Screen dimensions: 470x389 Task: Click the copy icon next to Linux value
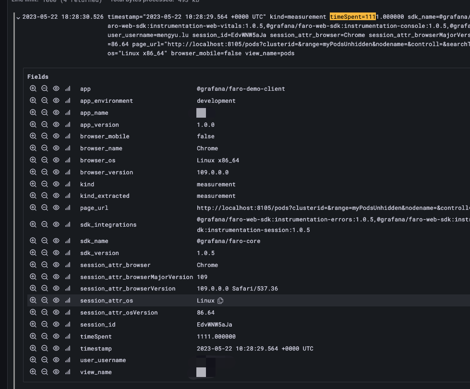219,300
